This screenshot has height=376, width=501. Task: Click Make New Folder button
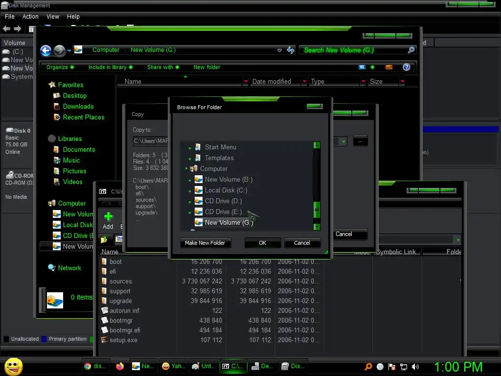coord(205,243)
